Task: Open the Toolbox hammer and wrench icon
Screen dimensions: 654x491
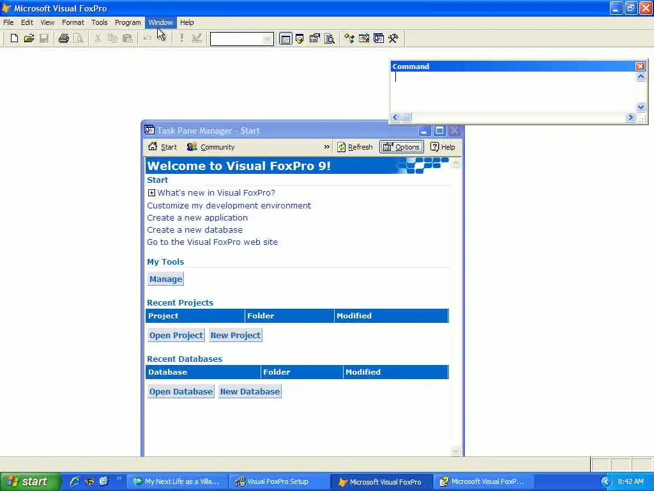Action: point(393,39)
